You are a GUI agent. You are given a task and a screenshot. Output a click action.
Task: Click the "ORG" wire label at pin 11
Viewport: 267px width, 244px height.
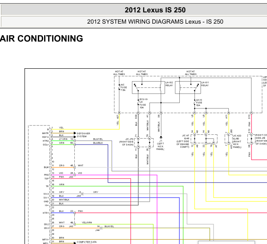click(x=62, y=165)
